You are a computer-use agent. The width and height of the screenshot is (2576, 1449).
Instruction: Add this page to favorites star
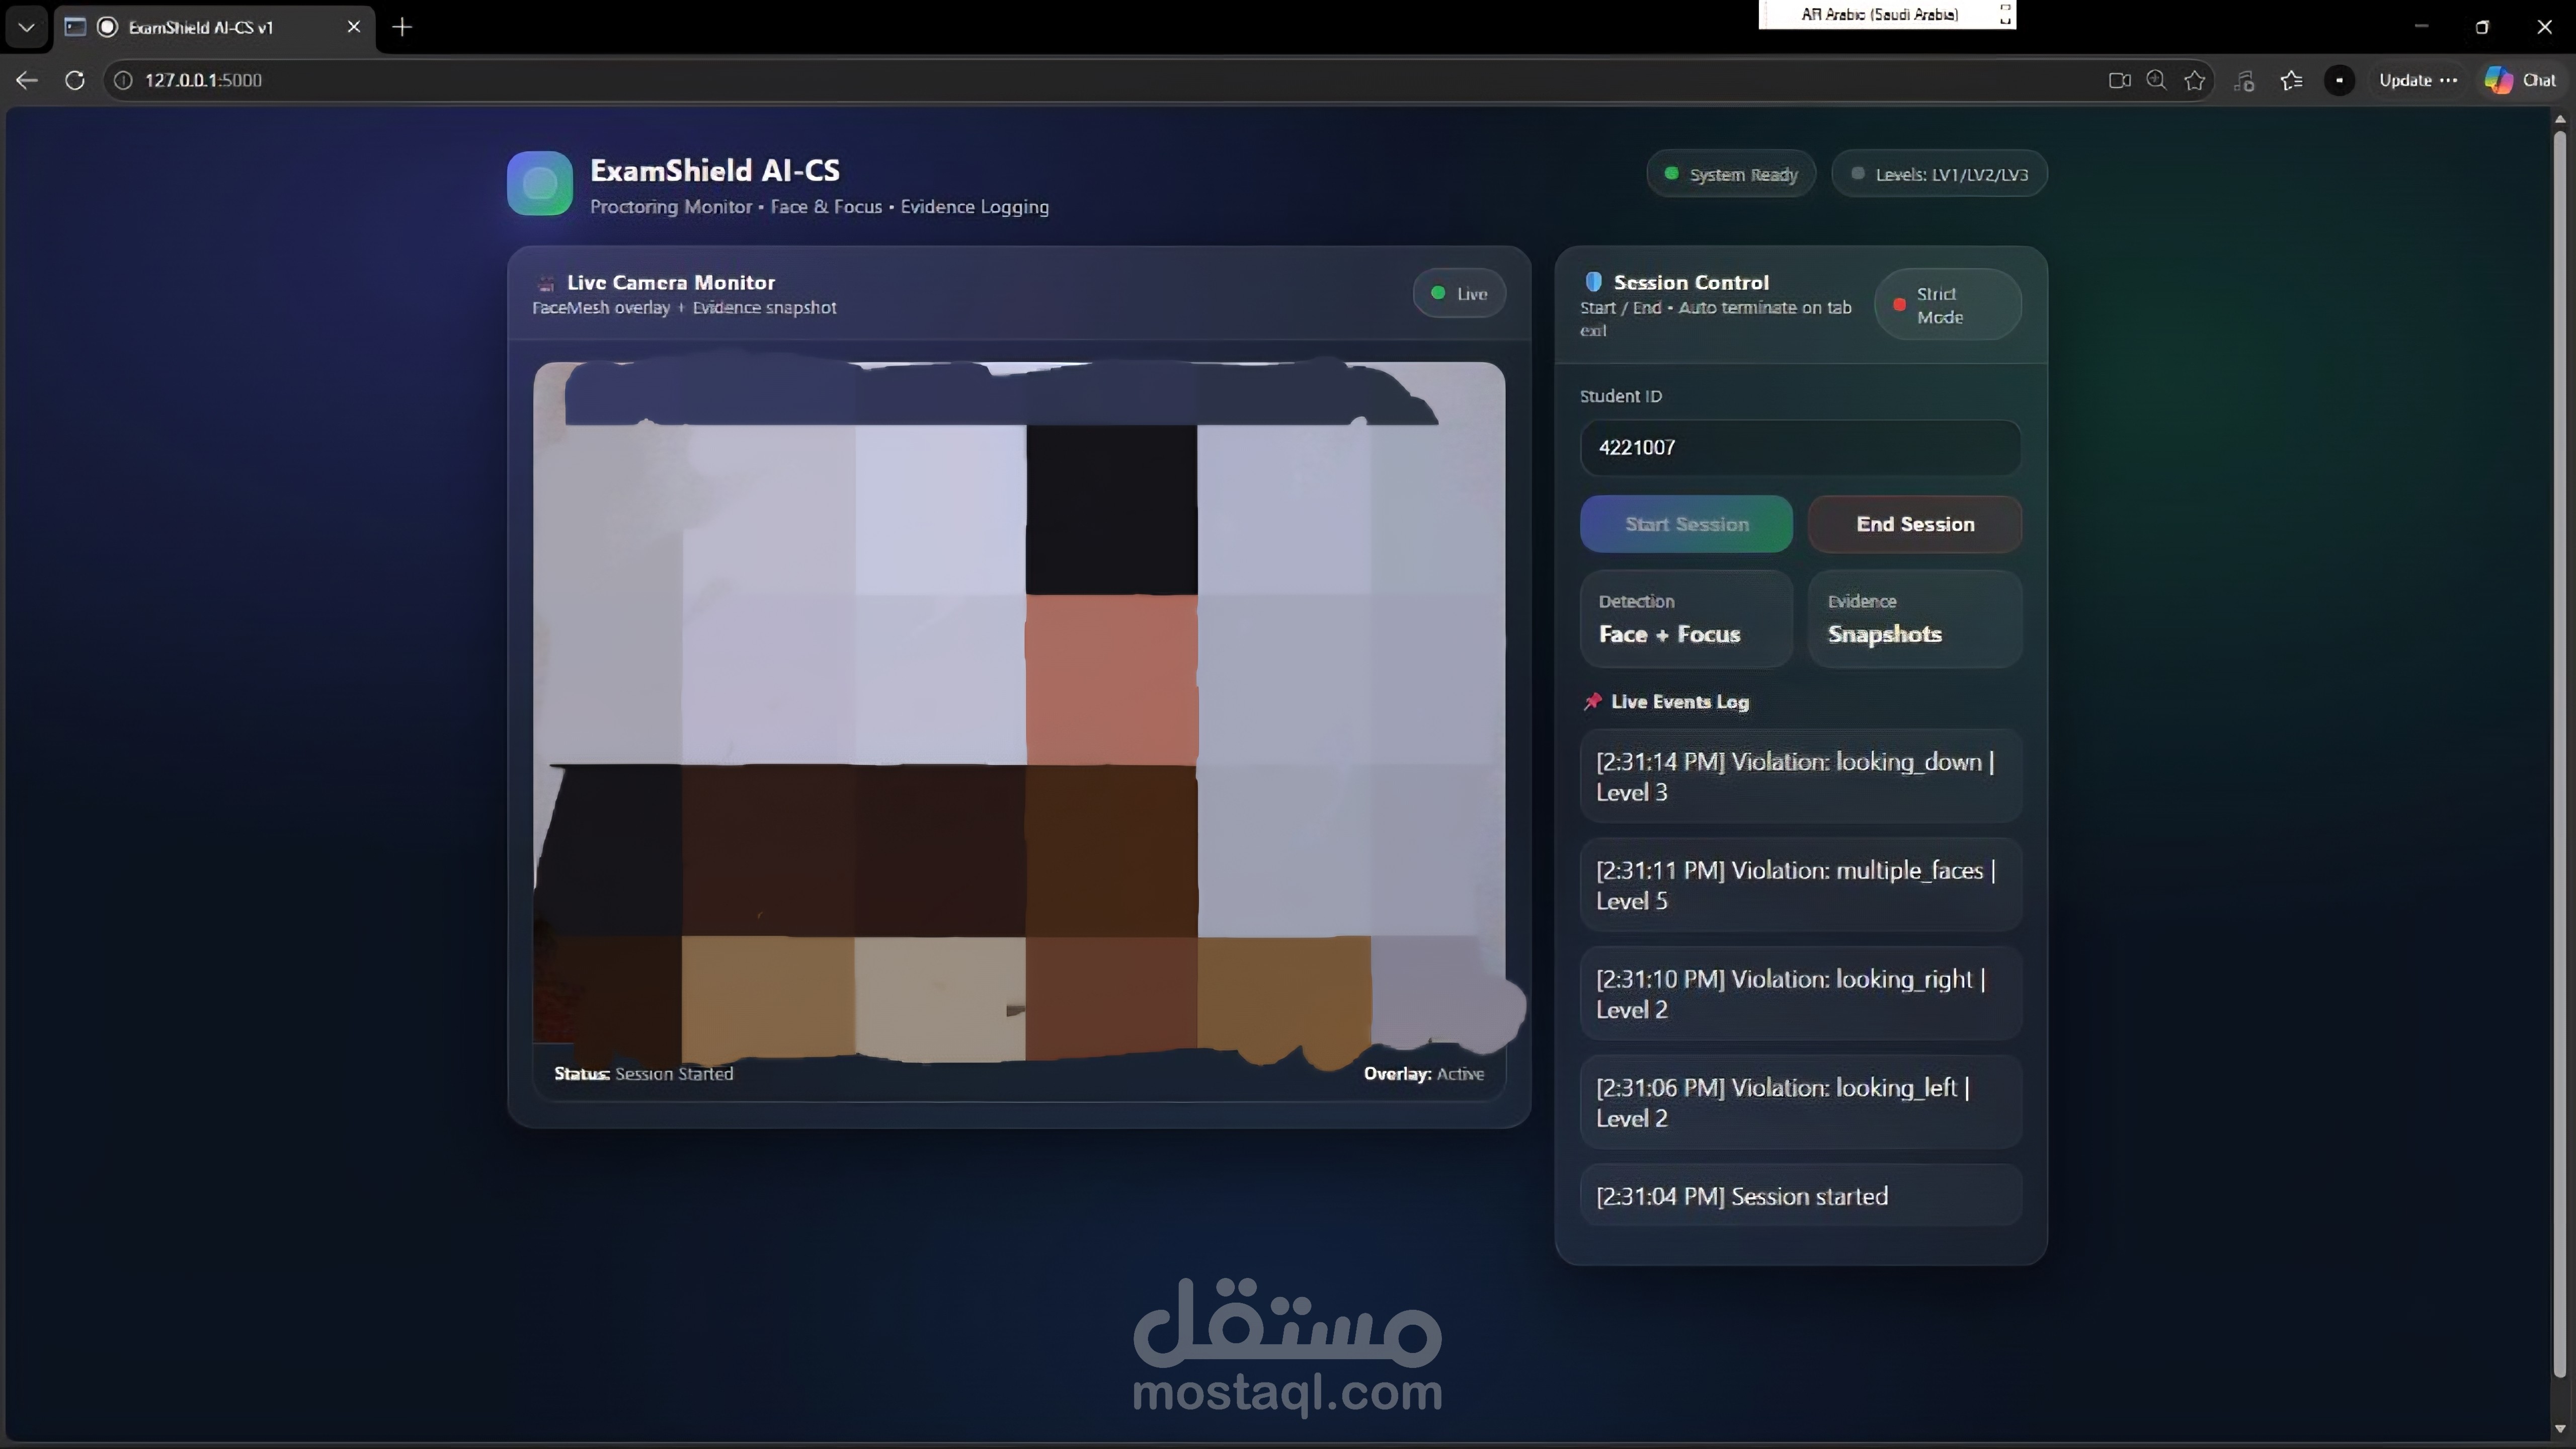(2195, 80)
